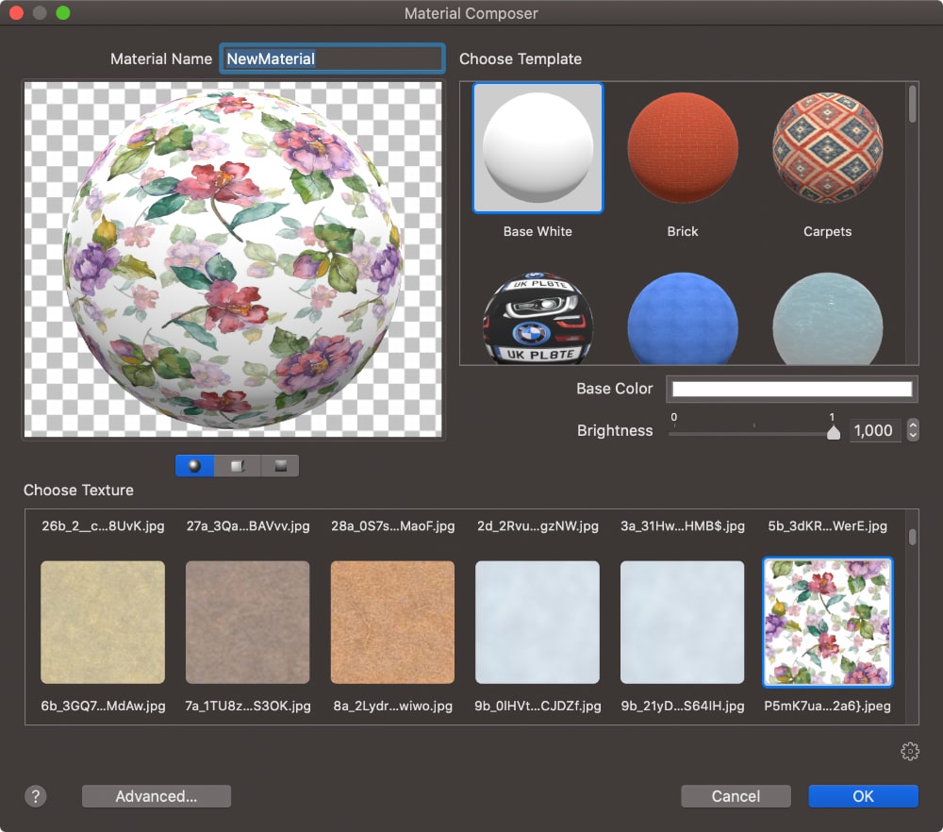Open Advanced material options
The height and width of the screenshot is (832, 943).
point(156,796)
